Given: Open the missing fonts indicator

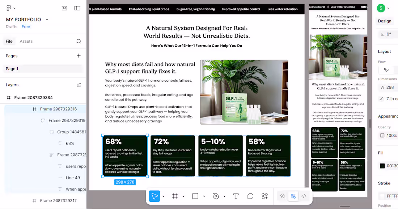Looking at the screenshot, I should 64,8.
